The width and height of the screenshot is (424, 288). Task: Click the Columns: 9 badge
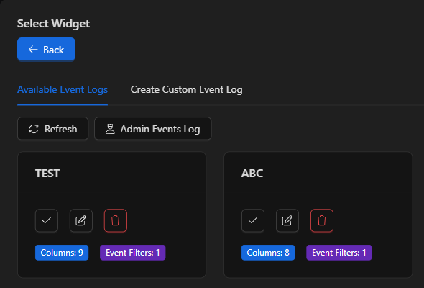click(x=62, y=253)
